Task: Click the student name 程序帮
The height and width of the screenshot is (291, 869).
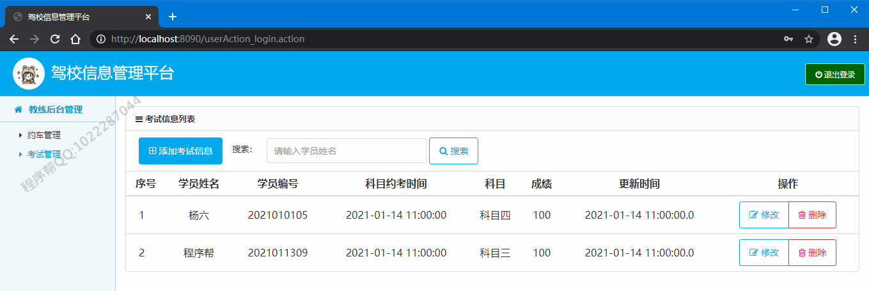Action: point(199,253)
